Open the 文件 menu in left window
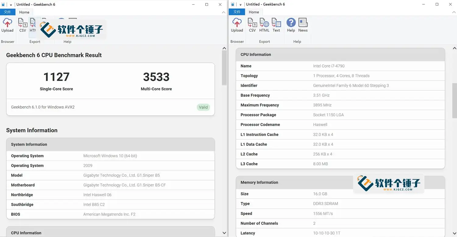Image resolution: width=457 pixels, height=237 pixels. 7,12
